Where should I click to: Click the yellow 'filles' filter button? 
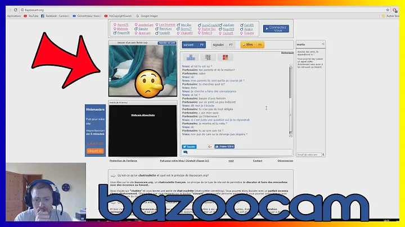click(252, 44)
